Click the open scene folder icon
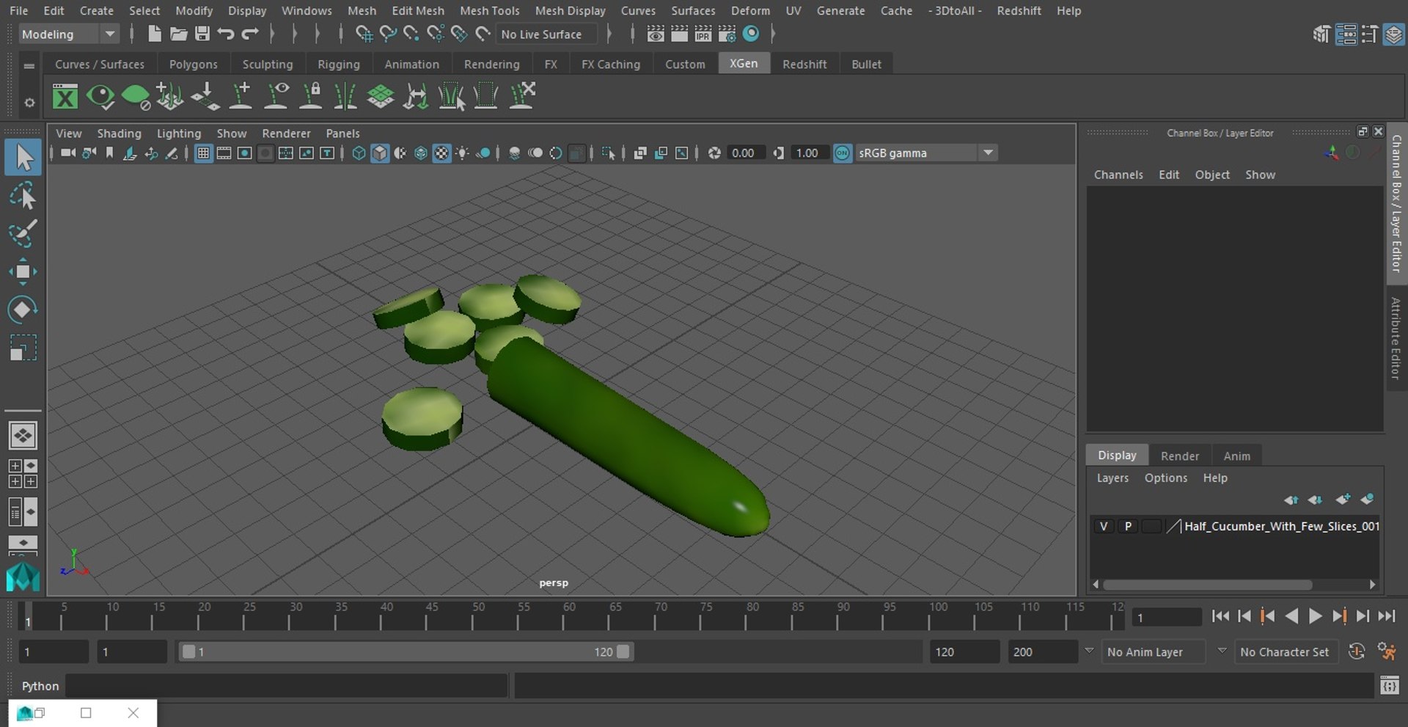The image size is (1408, 727). point(178,34)
